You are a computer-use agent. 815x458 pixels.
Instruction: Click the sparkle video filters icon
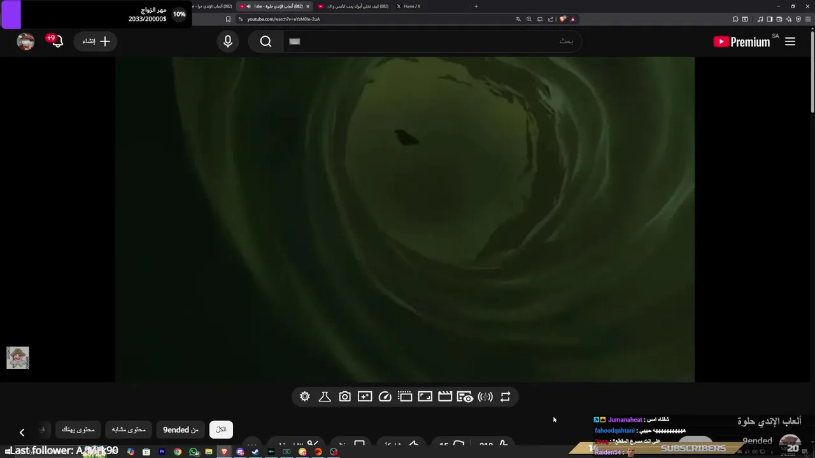(365, 397)
